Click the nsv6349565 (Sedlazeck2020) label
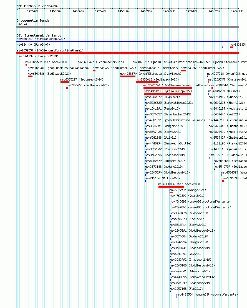Image resolution: width=247 pixels, height=308 pixels. 47,62
